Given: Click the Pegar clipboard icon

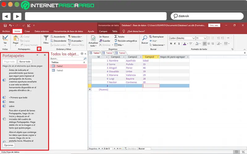Looking at the screenshot, I should coord(16,38).
